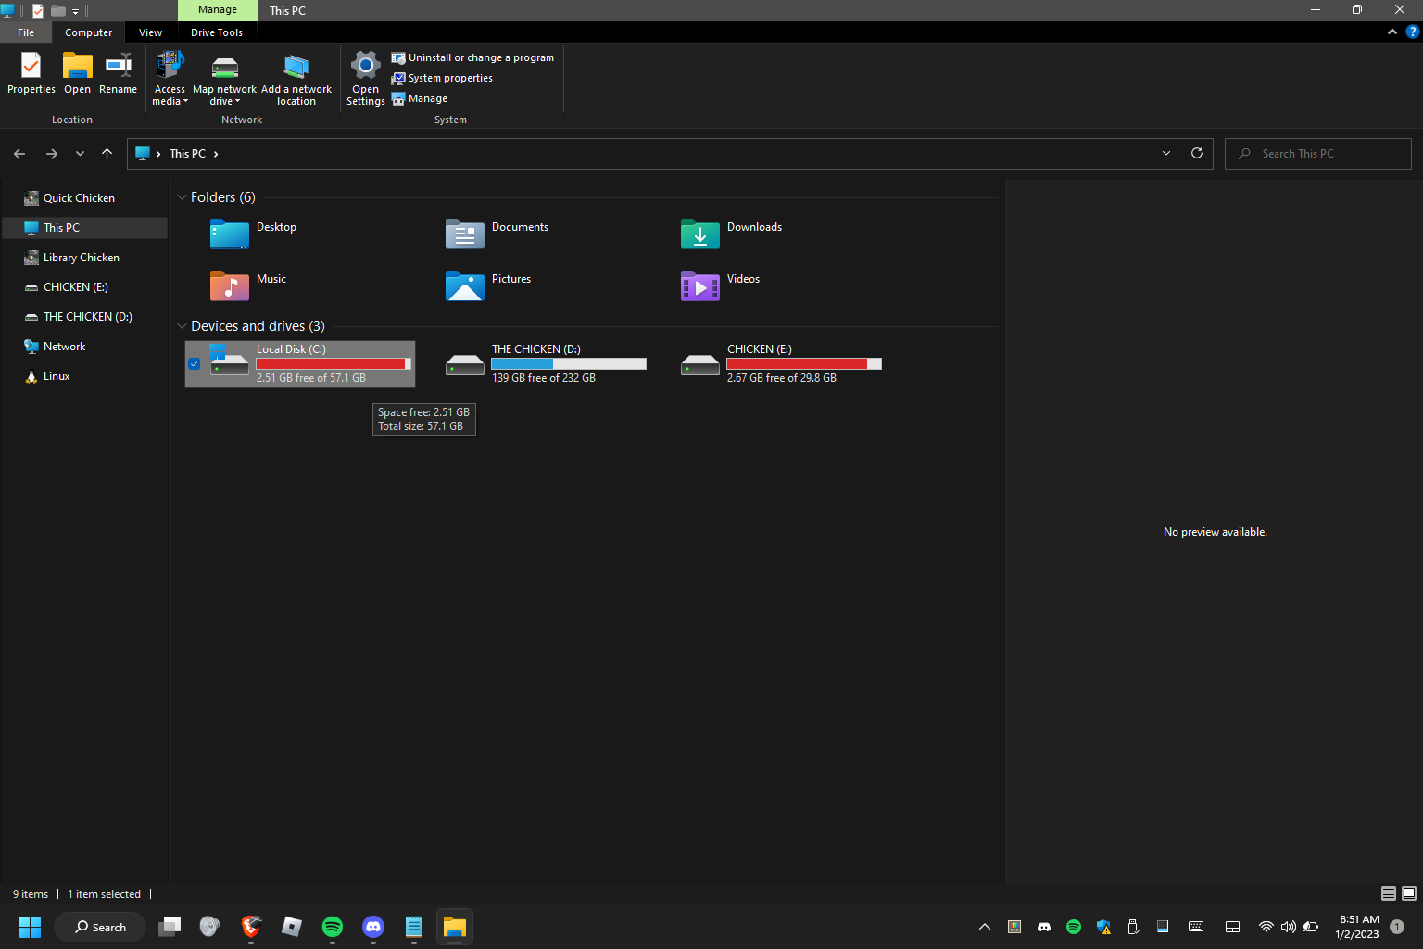Viewport: 1423px width, 949px height.
Task: Open the Drive Tools tab
Action: point(217,32)
